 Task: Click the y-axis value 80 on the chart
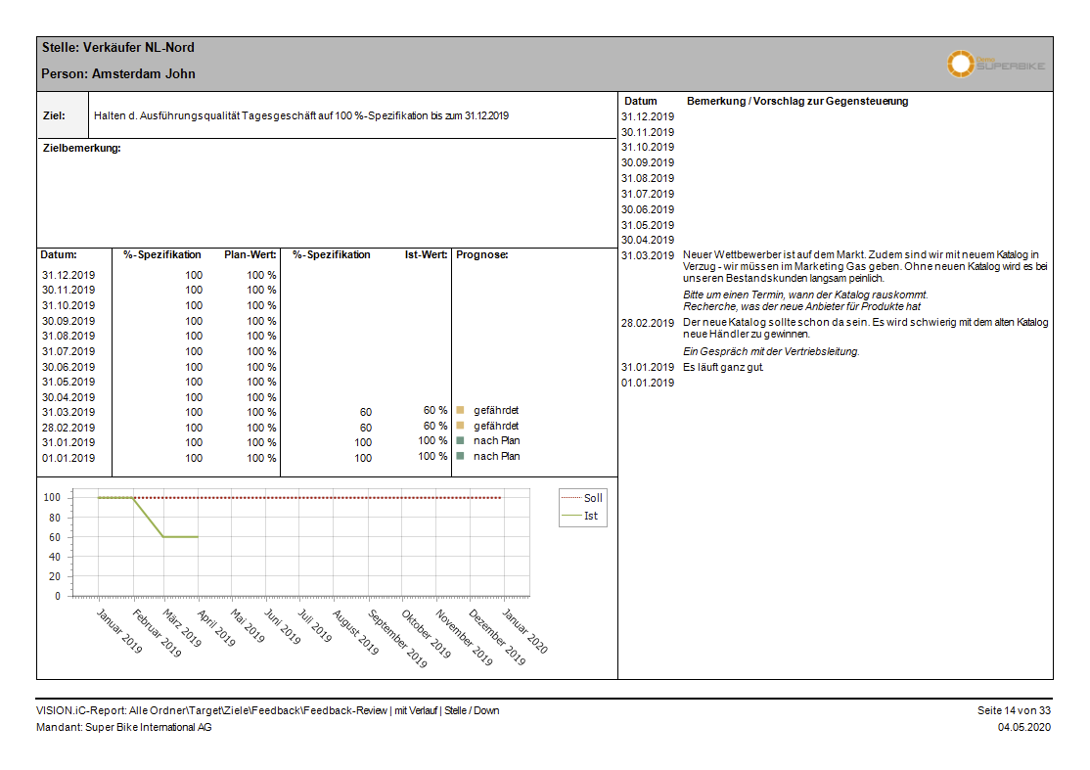[55, 518]
